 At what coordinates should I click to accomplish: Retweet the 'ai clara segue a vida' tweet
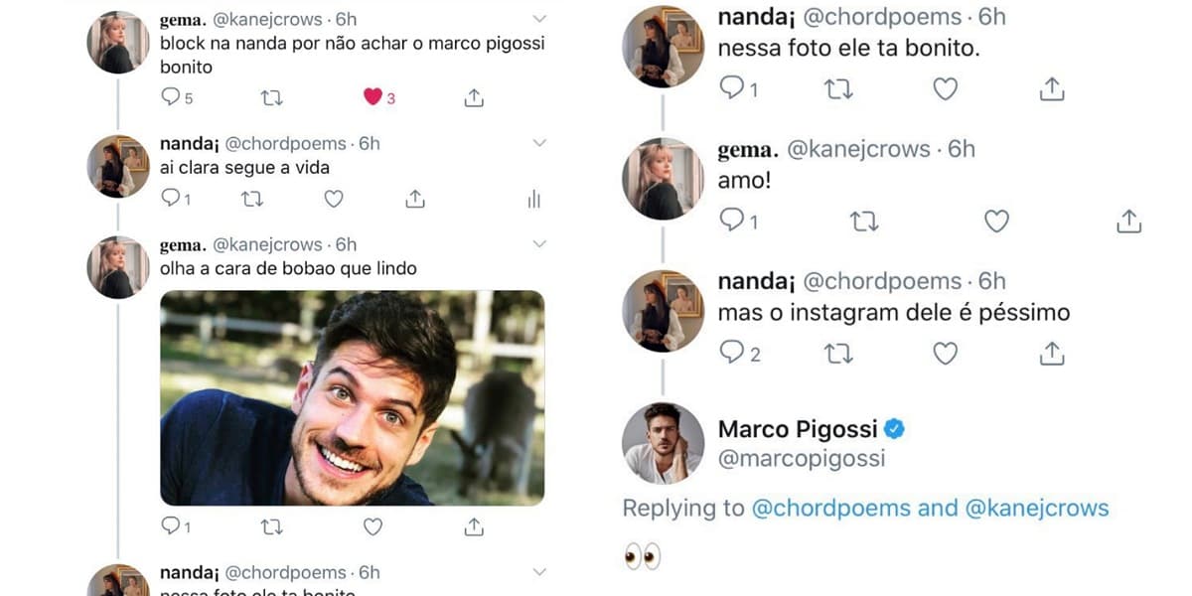coord(252,200)
